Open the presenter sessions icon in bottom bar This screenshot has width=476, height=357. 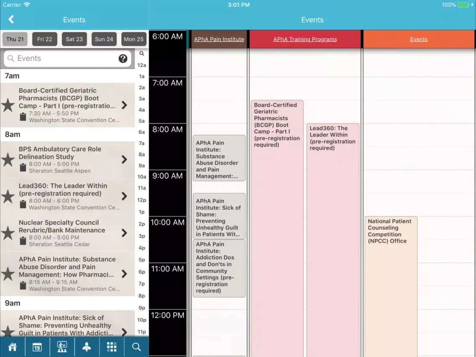(62, 347)
